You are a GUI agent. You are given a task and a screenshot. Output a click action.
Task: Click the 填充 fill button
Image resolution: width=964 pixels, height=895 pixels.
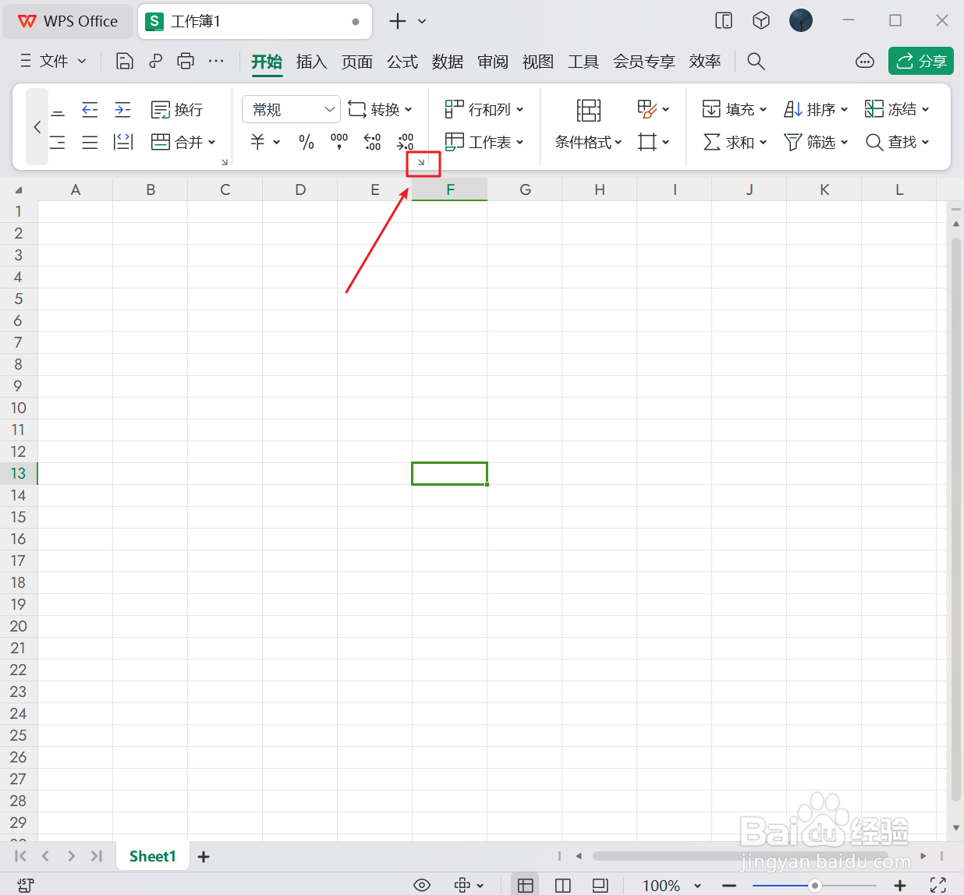pyautogui.click(x=734, y=109)
